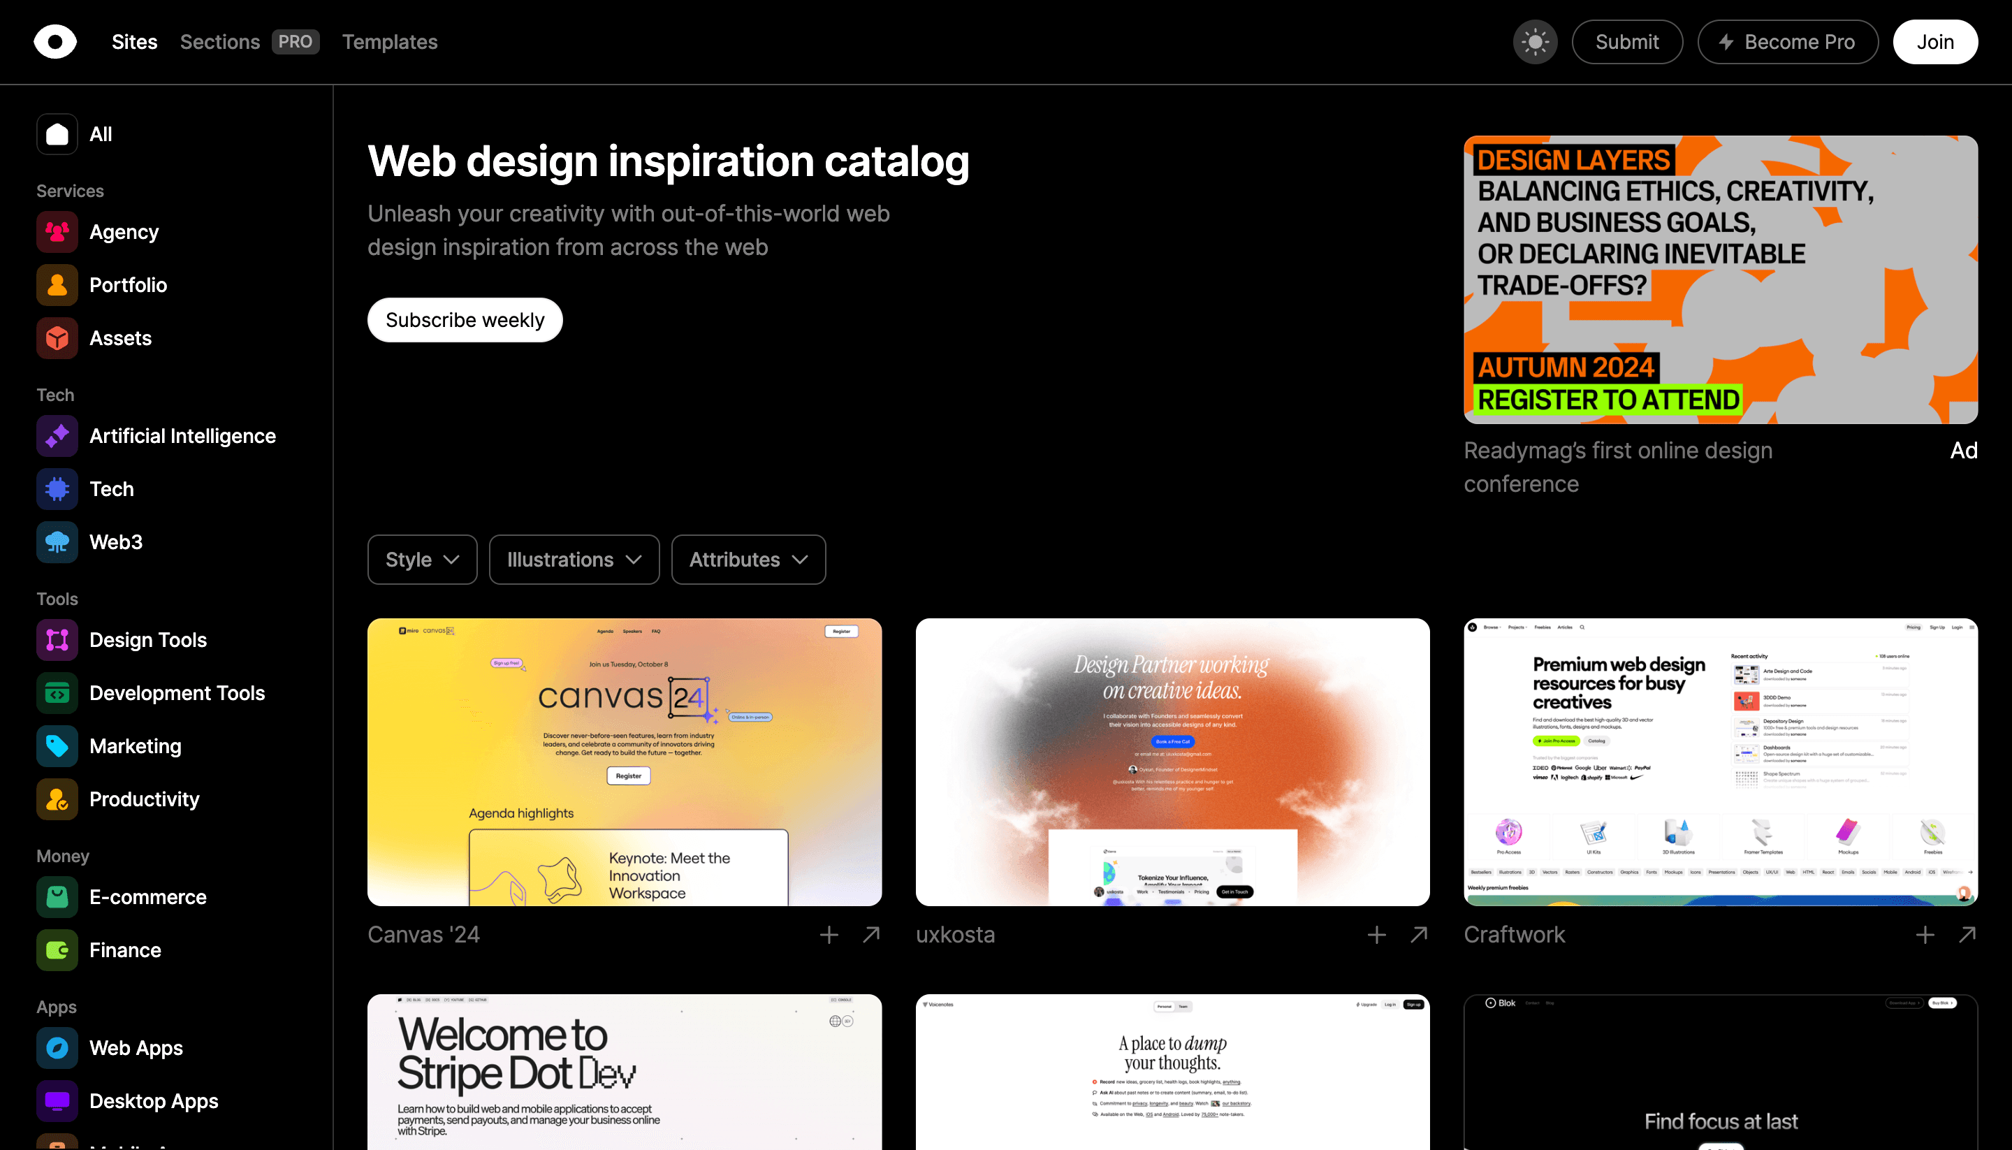
Task: Open uxkosta site via arrow icon
Action: tap(1419, 936)
